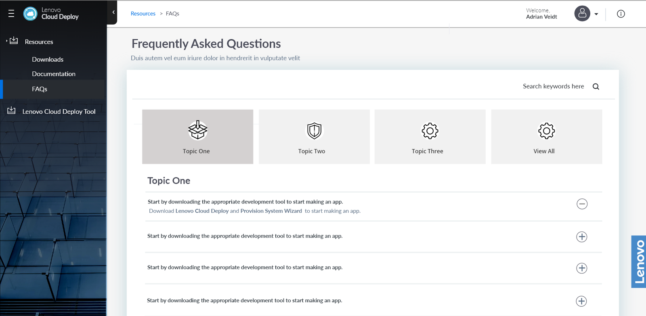Expand the fourth FAQ question
This screenshot has width=646, height=316.
(581, 301)
